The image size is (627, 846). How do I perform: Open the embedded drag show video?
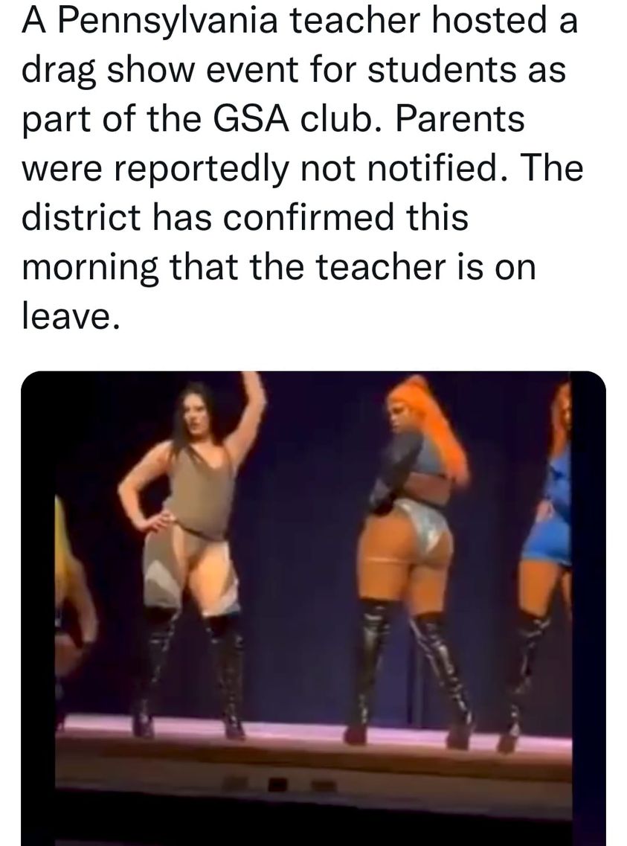click(313, 608)
